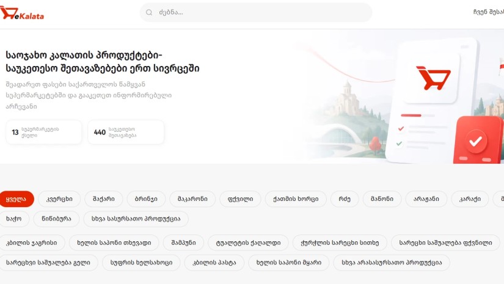Viewport: 504px width, 284px height.
Task: Choose სხვა არასასურსათო პროდუქცია chip
Action: [x=392, y=263]
